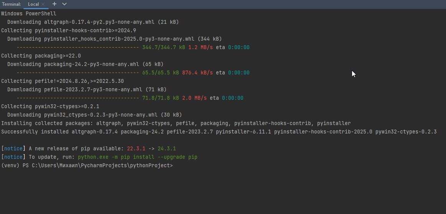Click the 'python.exe -m pip install --upgrade pip' command
This screenshot has height=214, width=446.
pyautogui.click(x=137, y=157)
